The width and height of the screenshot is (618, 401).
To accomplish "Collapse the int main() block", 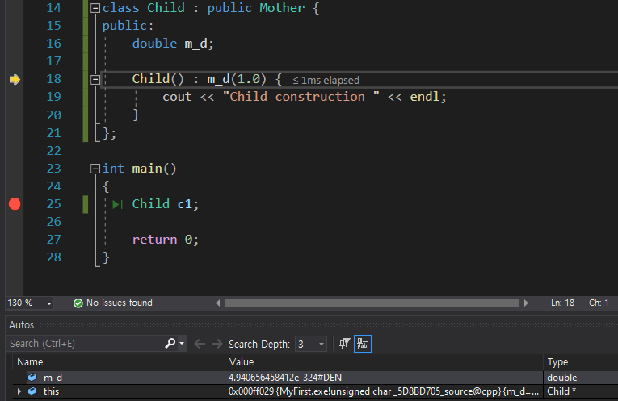I will coord(95,169).
